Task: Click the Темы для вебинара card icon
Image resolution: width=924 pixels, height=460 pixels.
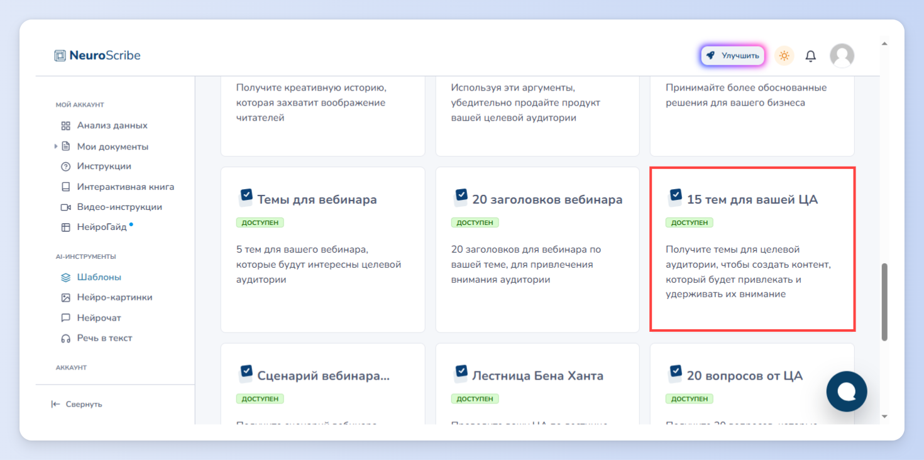Action: pyautogui.click(x=246, y=197)
